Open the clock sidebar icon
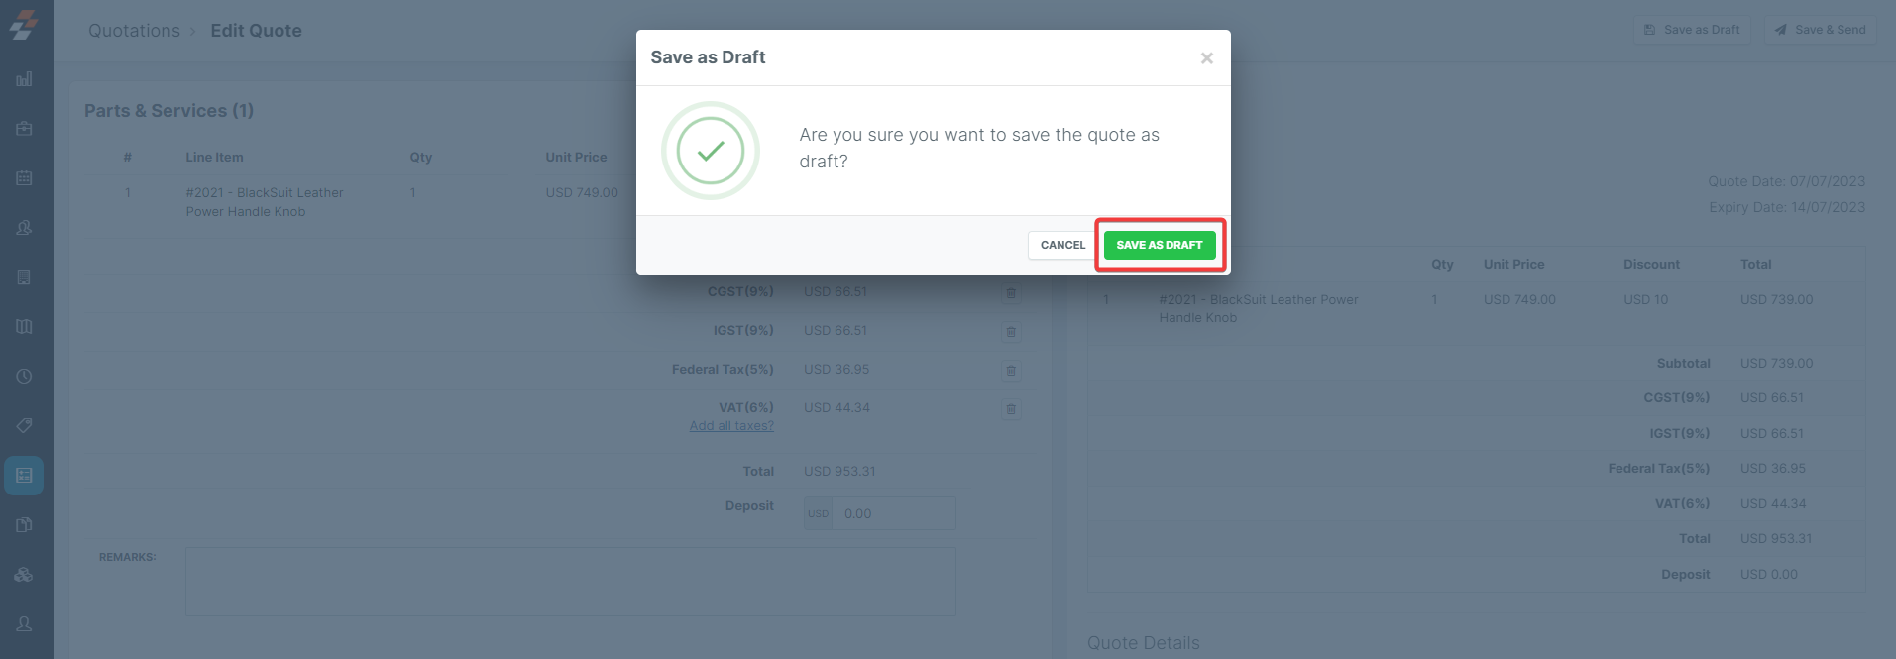This screenshot has width=1896, height=659. (x=25, y=377)
